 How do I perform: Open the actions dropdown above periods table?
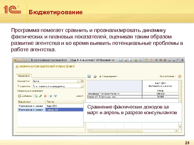click(x=79, y=96)
